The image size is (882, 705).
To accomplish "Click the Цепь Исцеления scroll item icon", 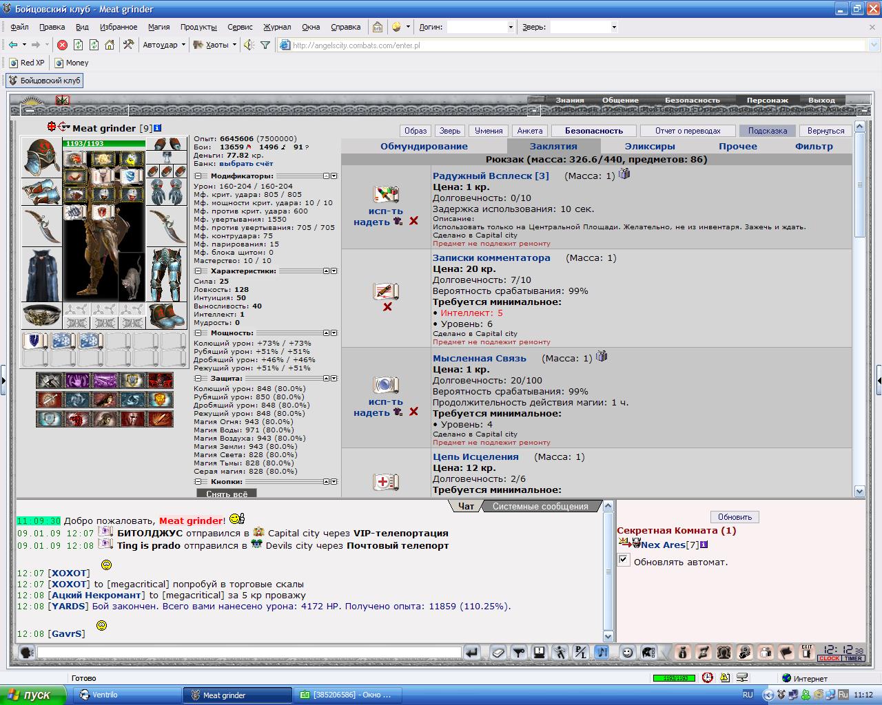I will (386, 481).
